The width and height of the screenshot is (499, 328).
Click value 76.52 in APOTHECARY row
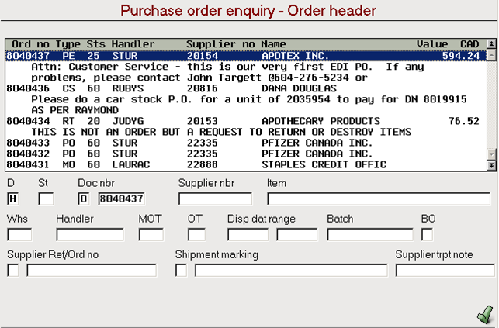point(463,121)
